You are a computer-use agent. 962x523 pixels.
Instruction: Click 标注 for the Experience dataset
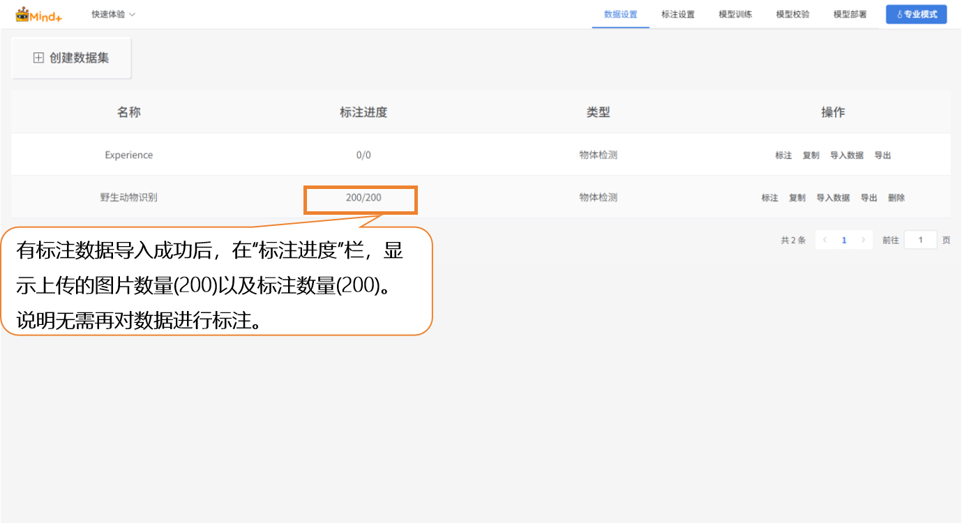point(783,156)
